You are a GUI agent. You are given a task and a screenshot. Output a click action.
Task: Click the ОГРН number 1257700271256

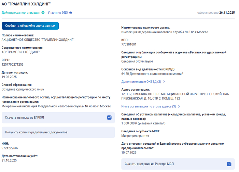pyautogui.click(x=13, y=65)
